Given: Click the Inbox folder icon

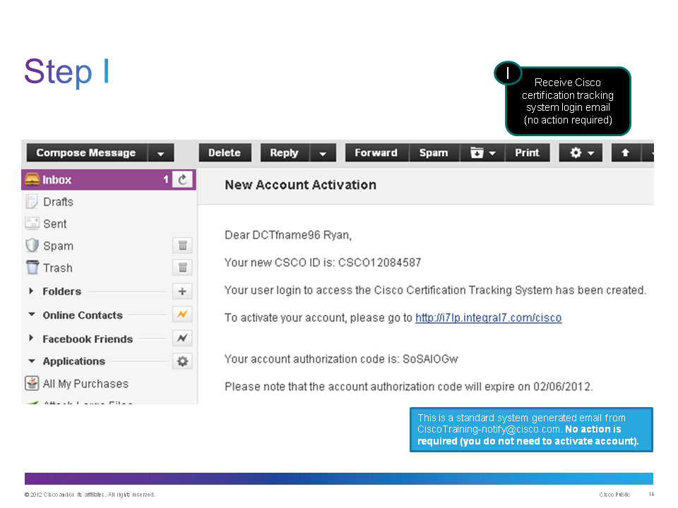Looking at the screenshot, I should tap(32, 179).
